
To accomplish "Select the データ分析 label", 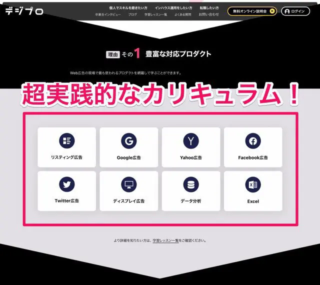I will 191,201.
